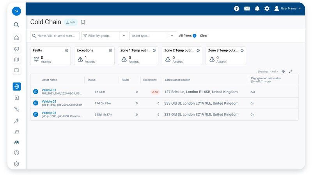Open the search icon in sidebar
This screenshot has height=175, width=312.
pyautogui.click(x=16, y=25)
